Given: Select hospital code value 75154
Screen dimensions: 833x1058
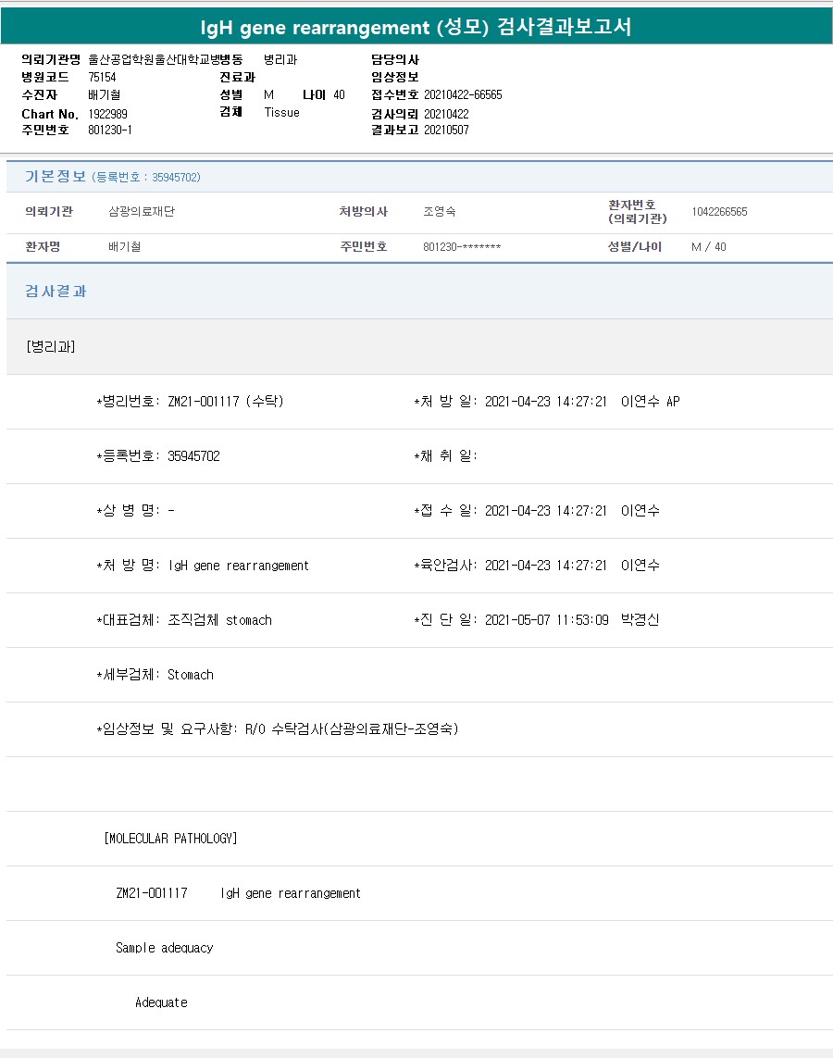Looking at the screenshot, I should click(x=102, y=78).
